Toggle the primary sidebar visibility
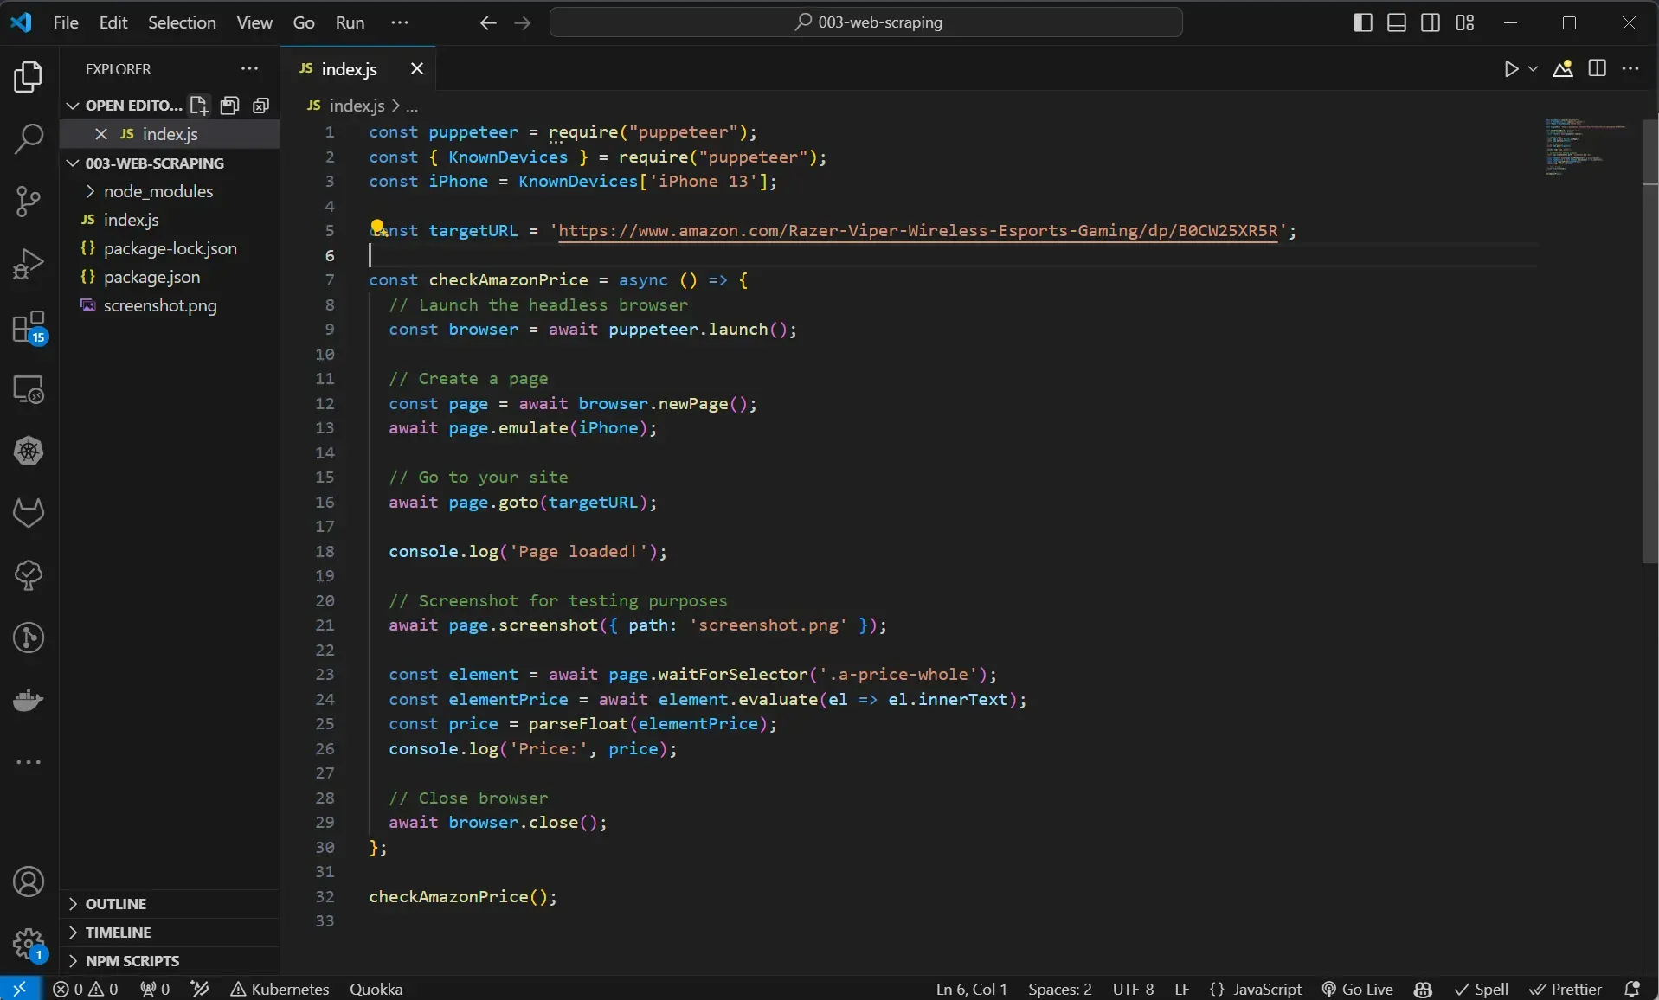The height and width of the screenshot is (1000, 1659). pos(1362,22)
